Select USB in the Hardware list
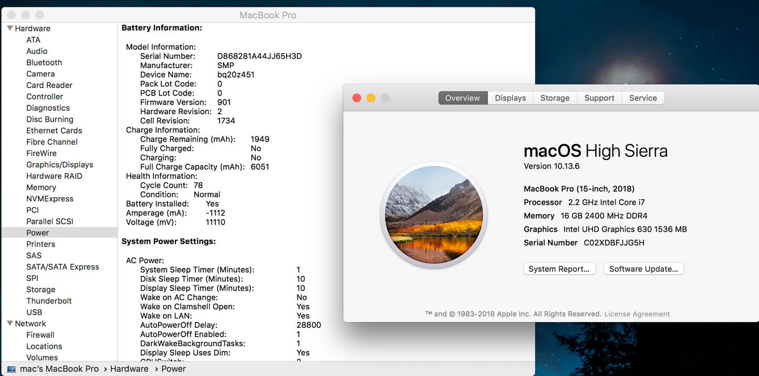Screen dimensions: 759x376 point(34,312)
